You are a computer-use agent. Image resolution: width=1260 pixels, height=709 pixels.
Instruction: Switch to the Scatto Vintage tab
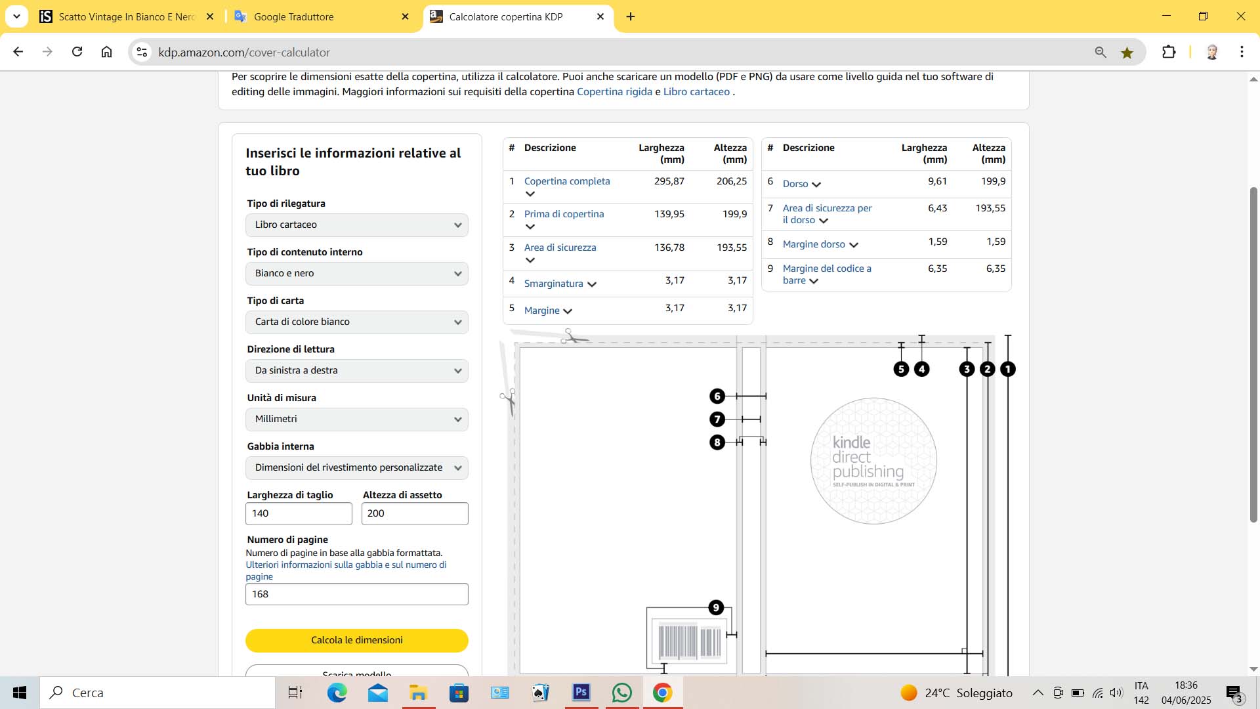[x=126, y=17]
